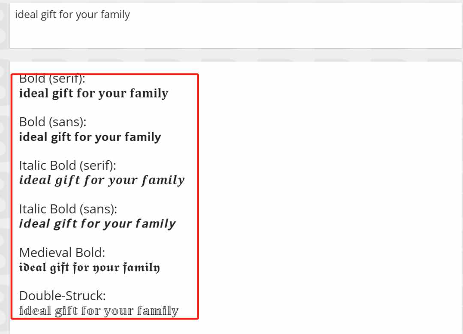
Task: Click the bold sans styled output text
Action: (90, 137)
